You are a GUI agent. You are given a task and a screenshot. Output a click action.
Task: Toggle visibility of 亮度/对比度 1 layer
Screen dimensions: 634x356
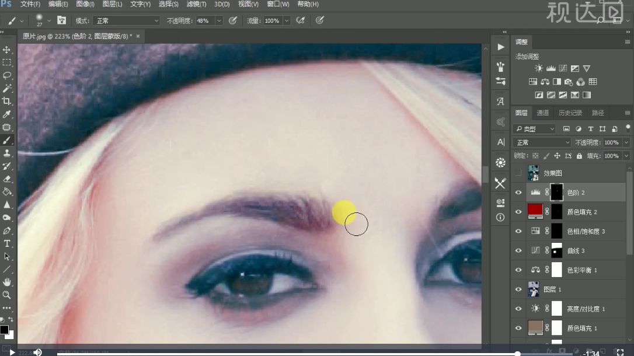(x=518, y=309)
